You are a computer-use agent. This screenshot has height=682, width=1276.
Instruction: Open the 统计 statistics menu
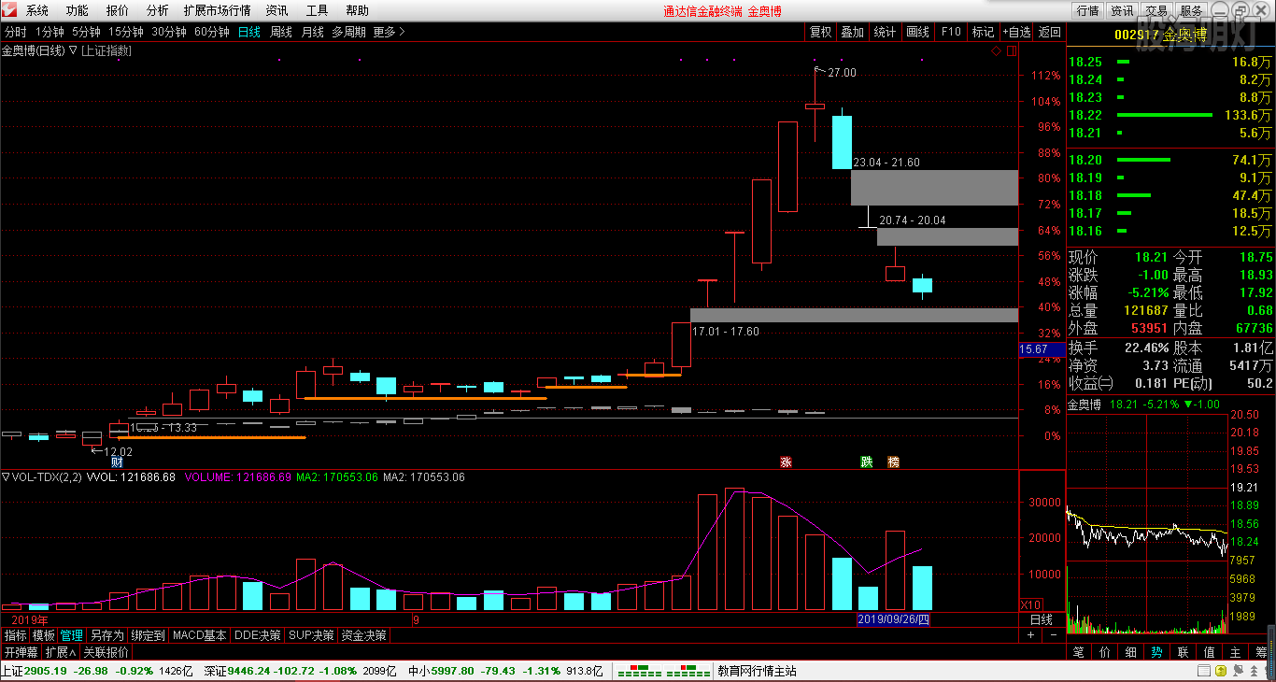(x=885, y=32)
